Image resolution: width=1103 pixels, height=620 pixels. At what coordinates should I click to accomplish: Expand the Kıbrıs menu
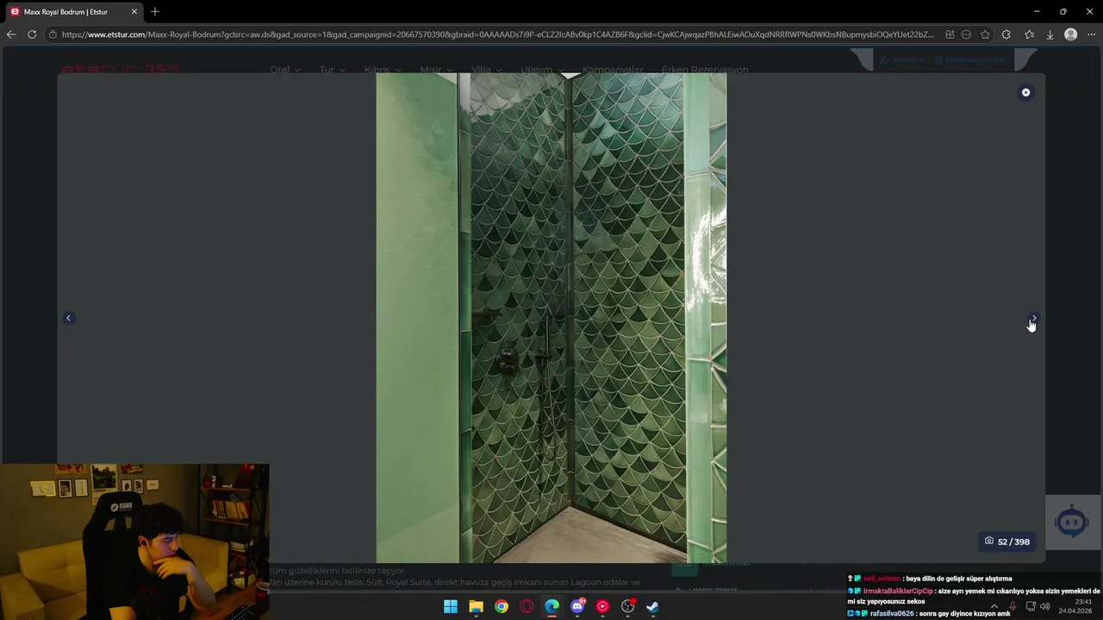[x=383, y=70]
